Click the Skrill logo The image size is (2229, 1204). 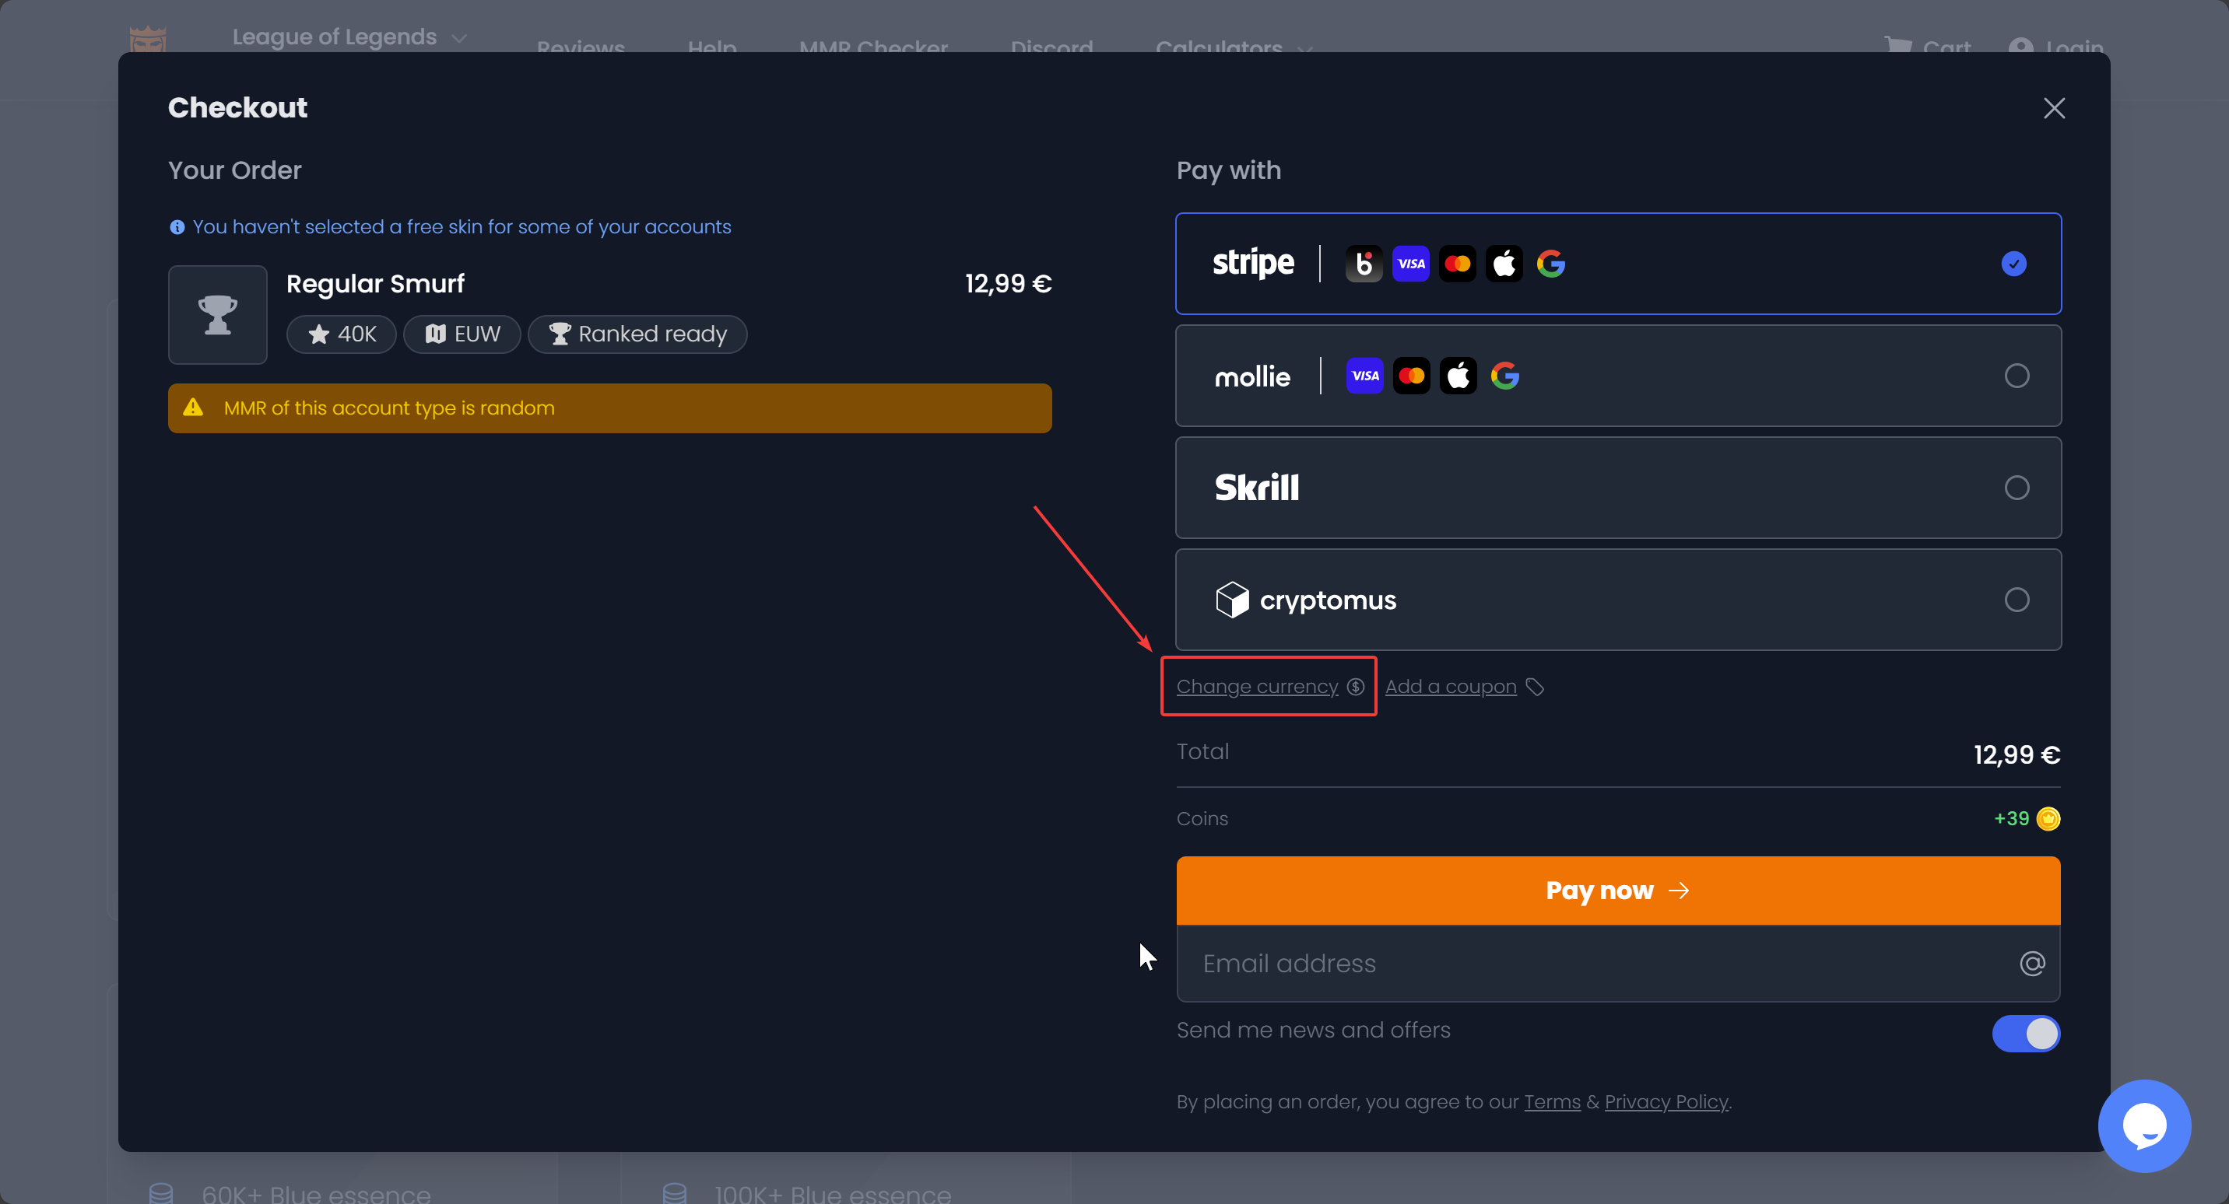click(x=1256, y=488)
